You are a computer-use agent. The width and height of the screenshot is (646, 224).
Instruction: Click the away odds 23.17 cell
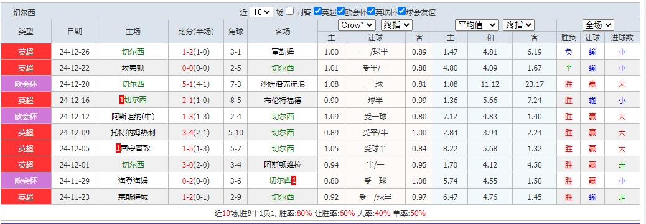point(535,84)
